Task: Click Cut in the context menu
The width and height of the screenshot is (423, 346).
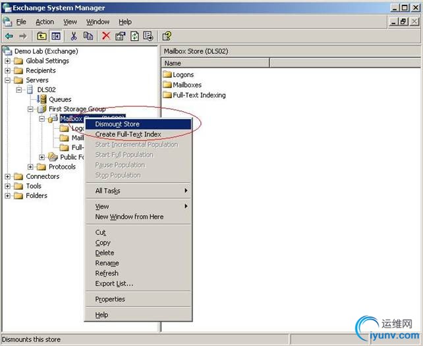Action: [138, 232]
